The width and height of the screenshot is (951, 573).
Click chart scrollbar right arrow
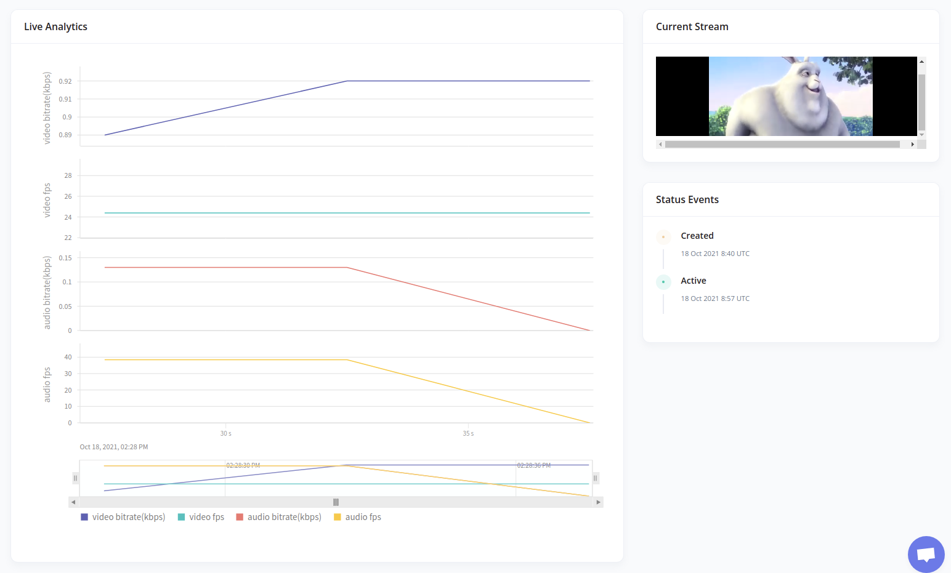598,502
